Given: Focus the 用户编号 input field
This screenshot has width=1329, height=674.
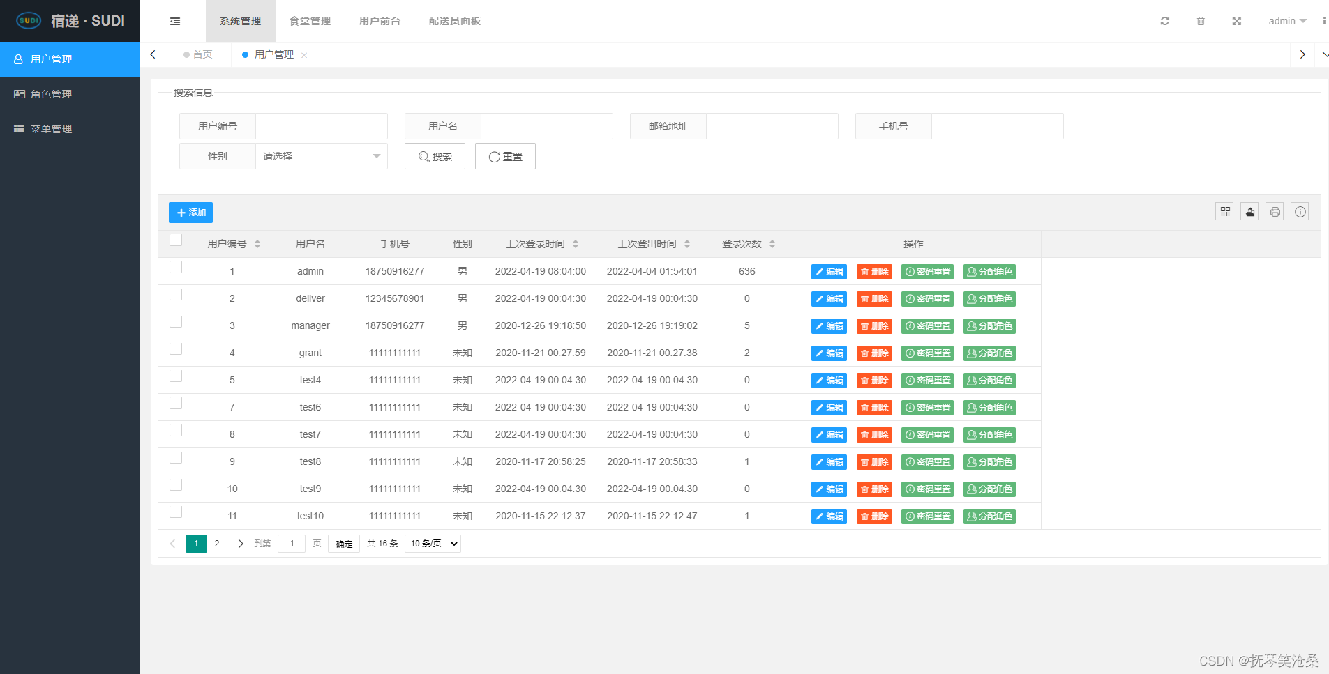Looking at the screenshot, I should click(x=322, y=126).
